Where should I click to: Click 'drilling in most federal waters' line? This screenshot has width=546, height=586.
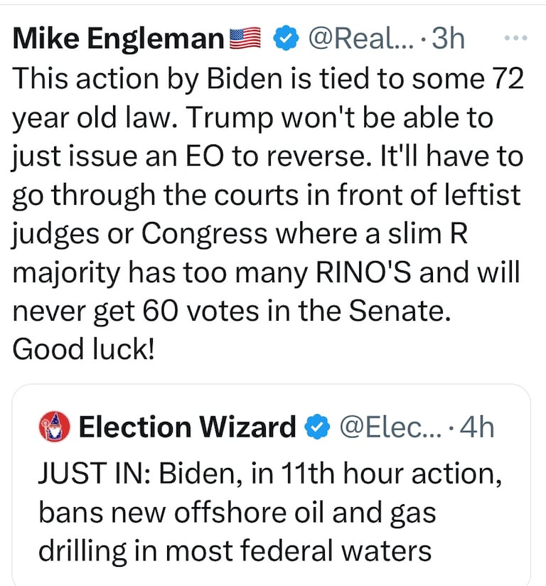click(235, 550)
